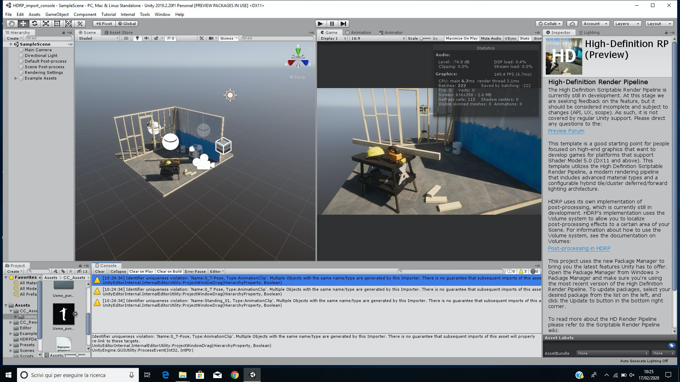
Task: Toggle Global/Local handle rotation
Action: [127, 24]
